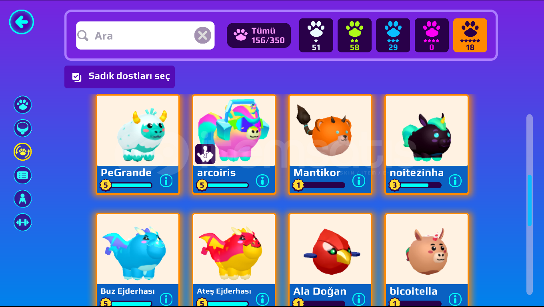Select the Tümü 156/350 all-pets filter

click(x=259, y=35)
